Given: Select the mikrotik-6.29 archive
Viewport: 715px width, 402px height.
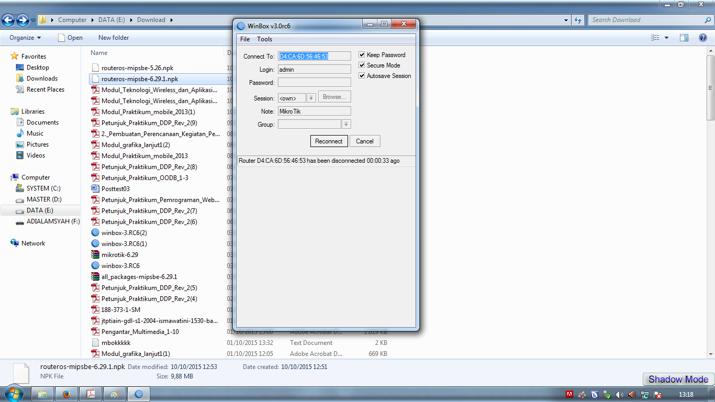Looking at the screenshot, I should 119,255.
